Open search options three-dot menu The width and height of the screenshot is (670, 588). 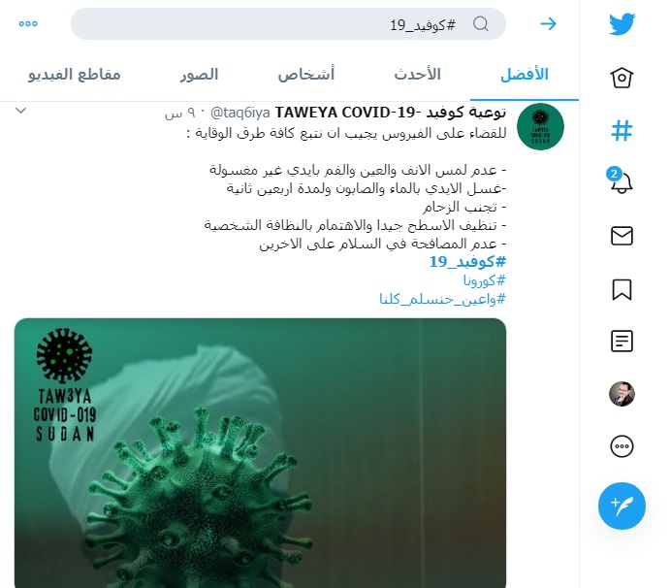click(x=28, y=24)
